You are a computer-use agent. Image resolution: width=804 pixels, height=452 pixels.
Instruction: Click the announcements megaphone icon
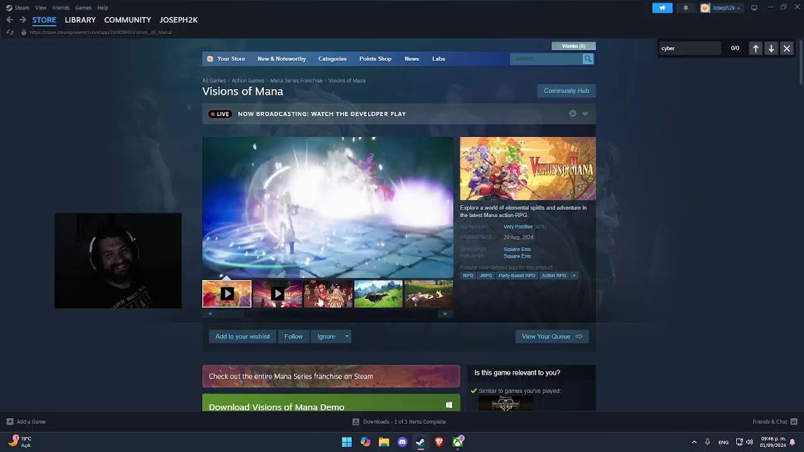tap(662, 8)
